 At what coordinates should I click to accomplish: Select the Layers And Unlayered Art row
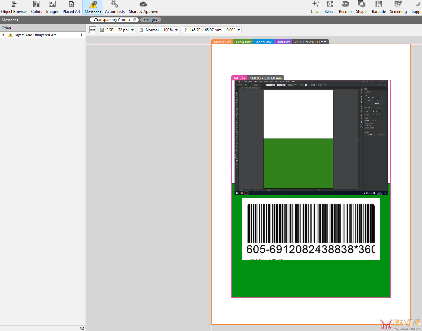coord(43,35)
